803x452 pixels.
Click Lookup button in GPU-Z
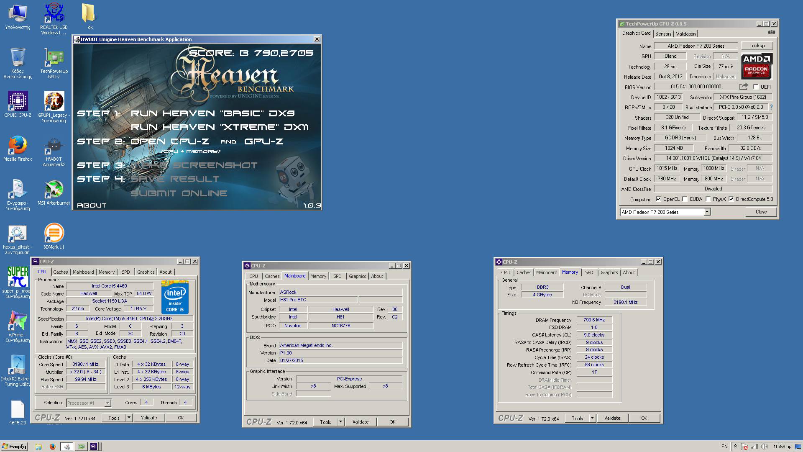pyautogui.click(x=757, y=46)
